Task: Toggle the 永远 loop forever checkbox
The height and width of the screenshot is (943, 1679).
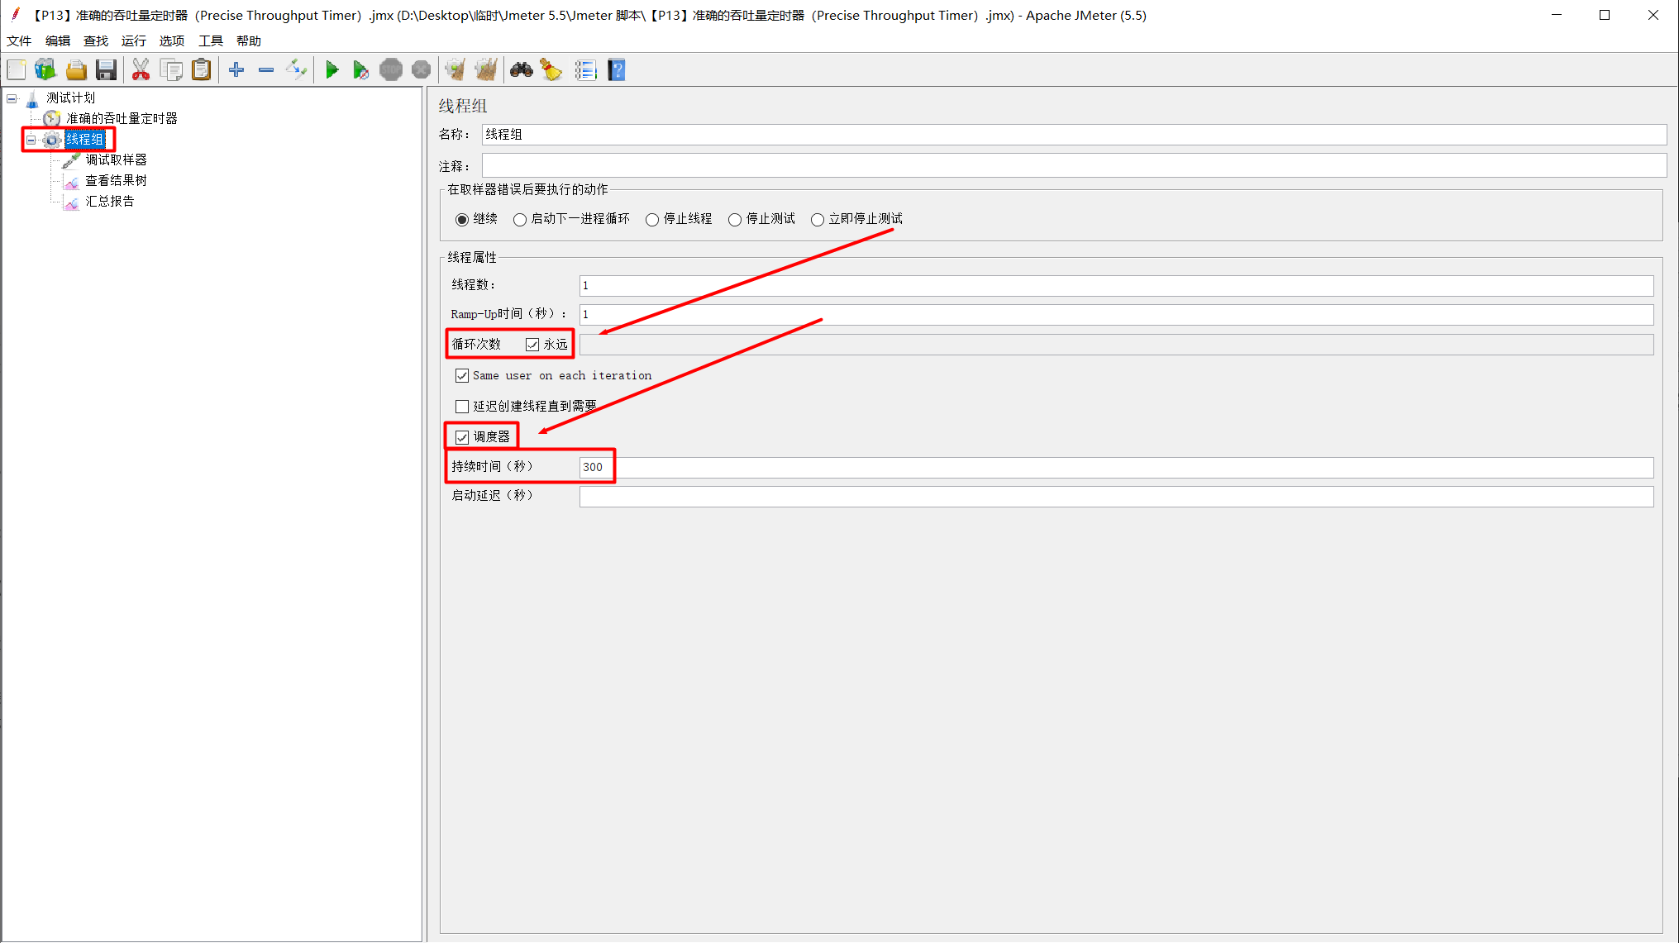Action: (532, 345)
